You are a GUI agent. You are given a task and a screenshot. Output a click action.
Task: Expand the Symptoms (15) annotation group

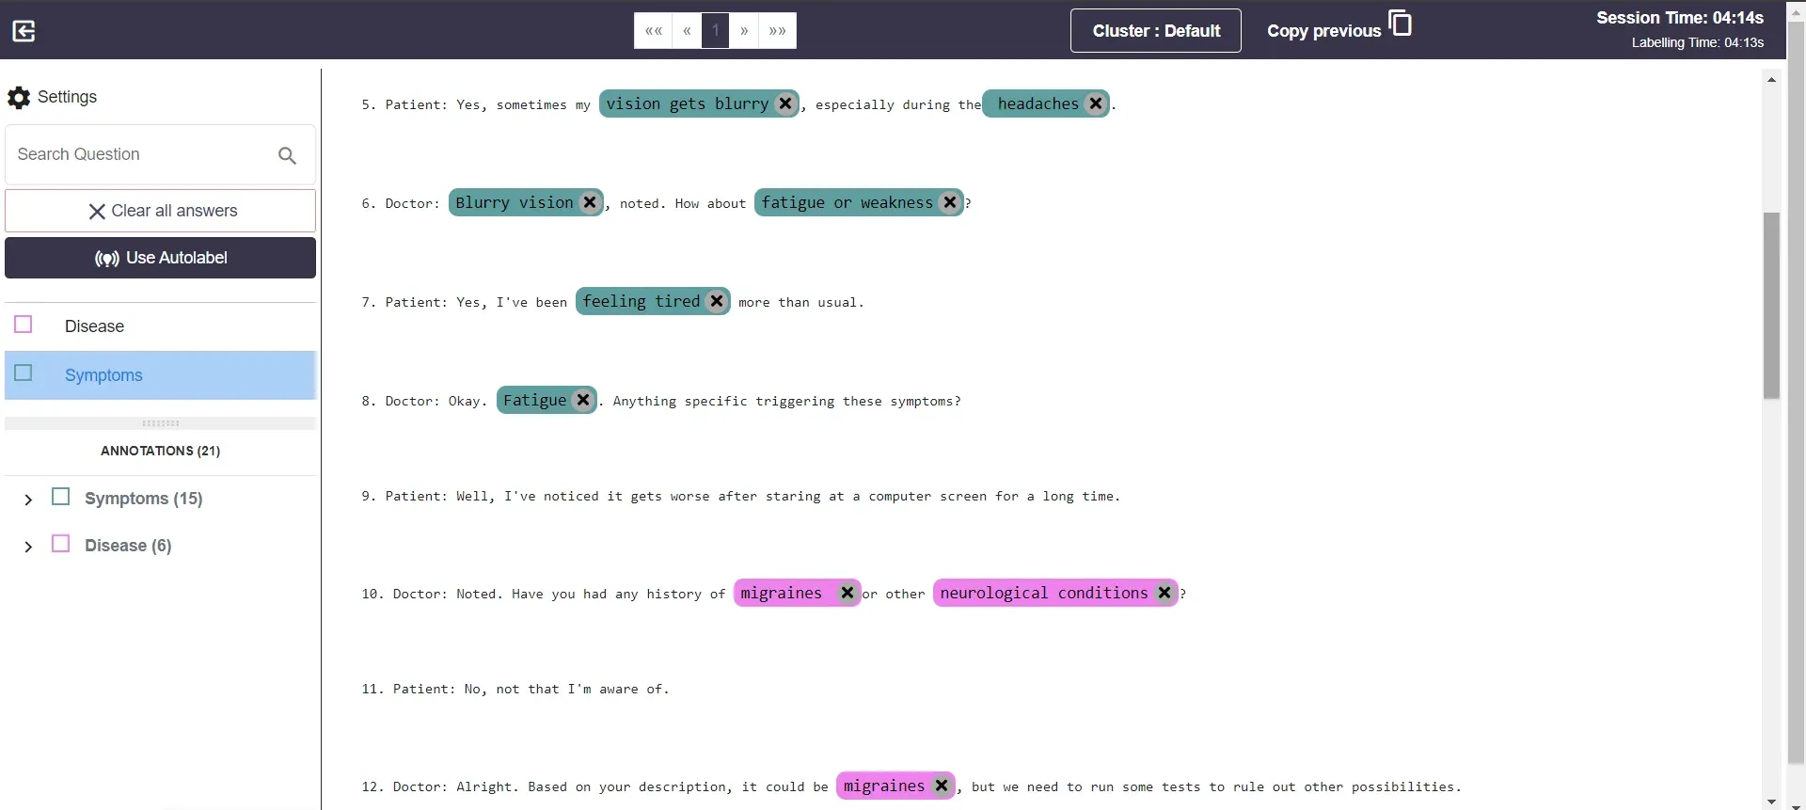click(x=28, y=500)
